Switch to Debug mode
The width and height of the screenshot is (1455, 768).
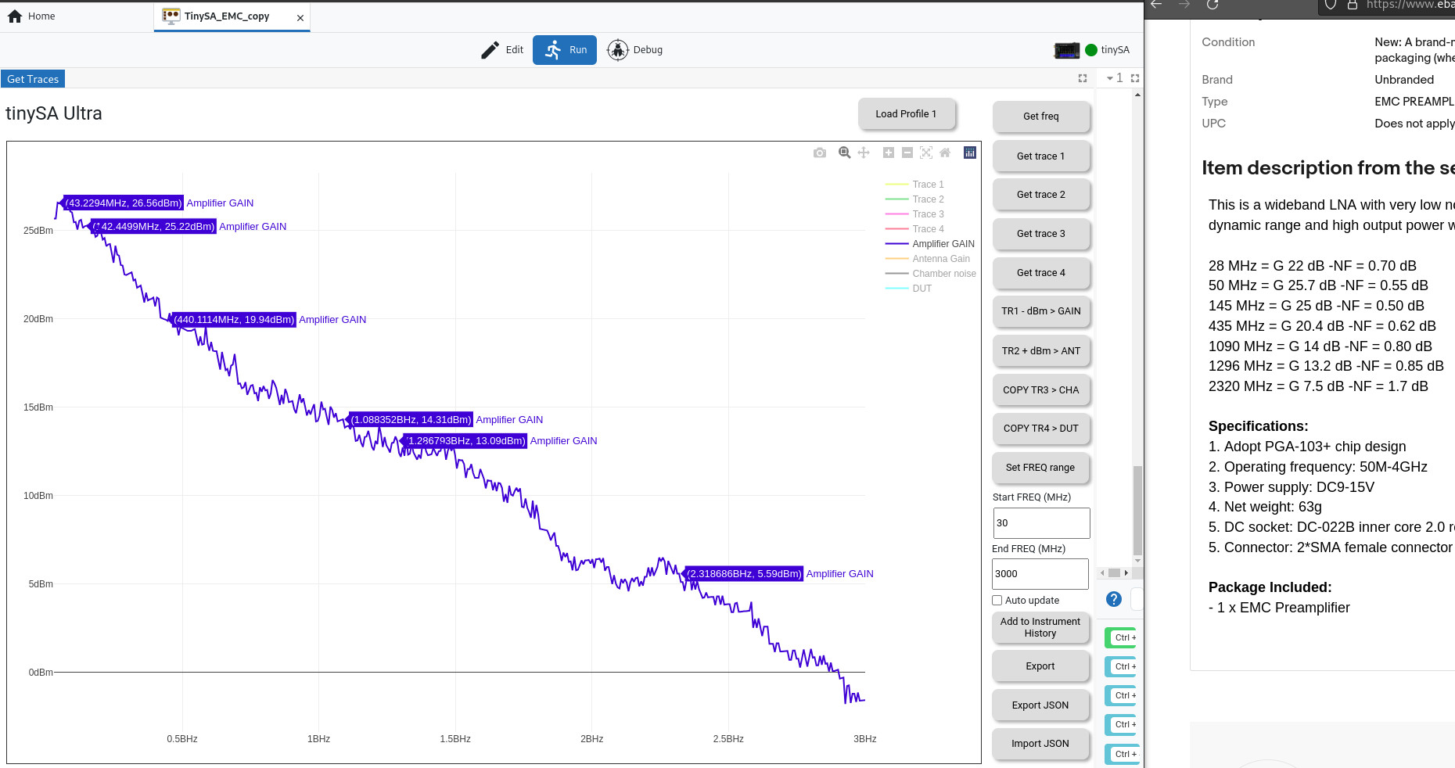point(635,50)
